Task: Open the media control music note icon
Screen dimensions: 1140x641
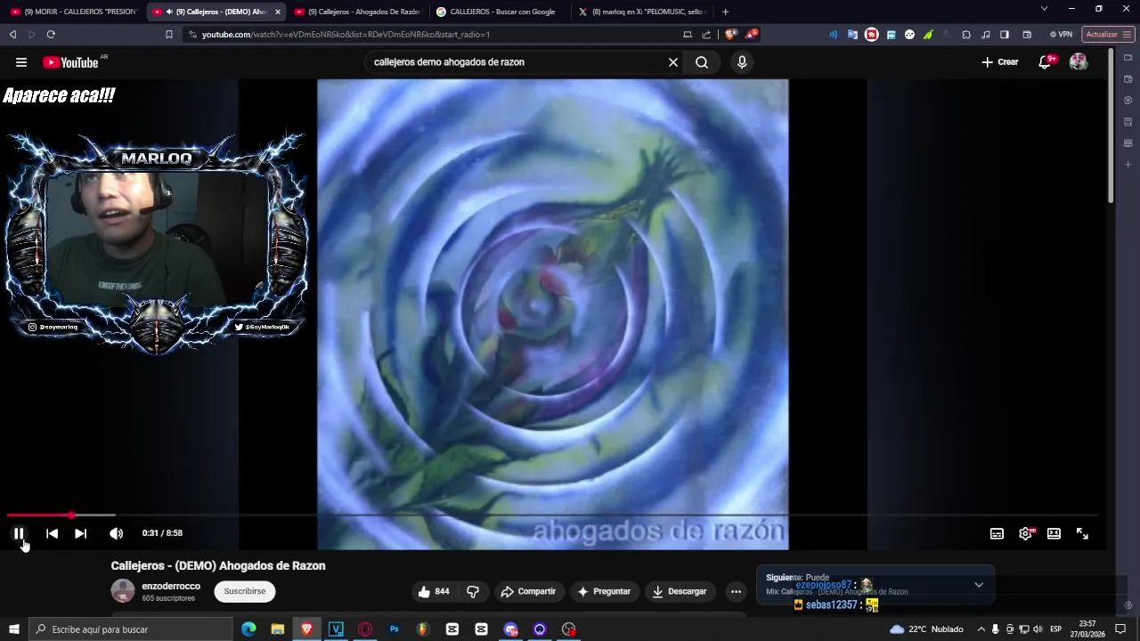Action: click(986, 35)
